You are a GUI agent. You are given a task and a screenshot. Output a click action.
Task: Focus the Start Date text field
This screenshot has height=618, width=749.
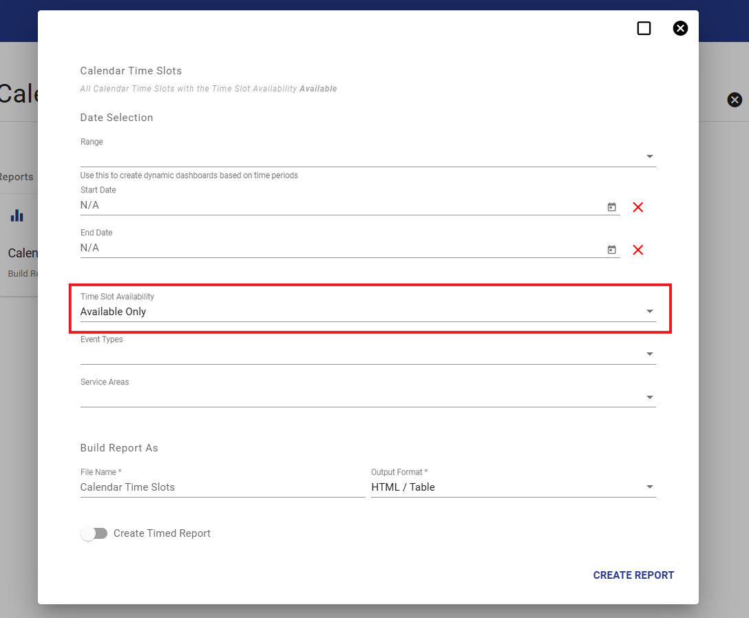point(337,206)
